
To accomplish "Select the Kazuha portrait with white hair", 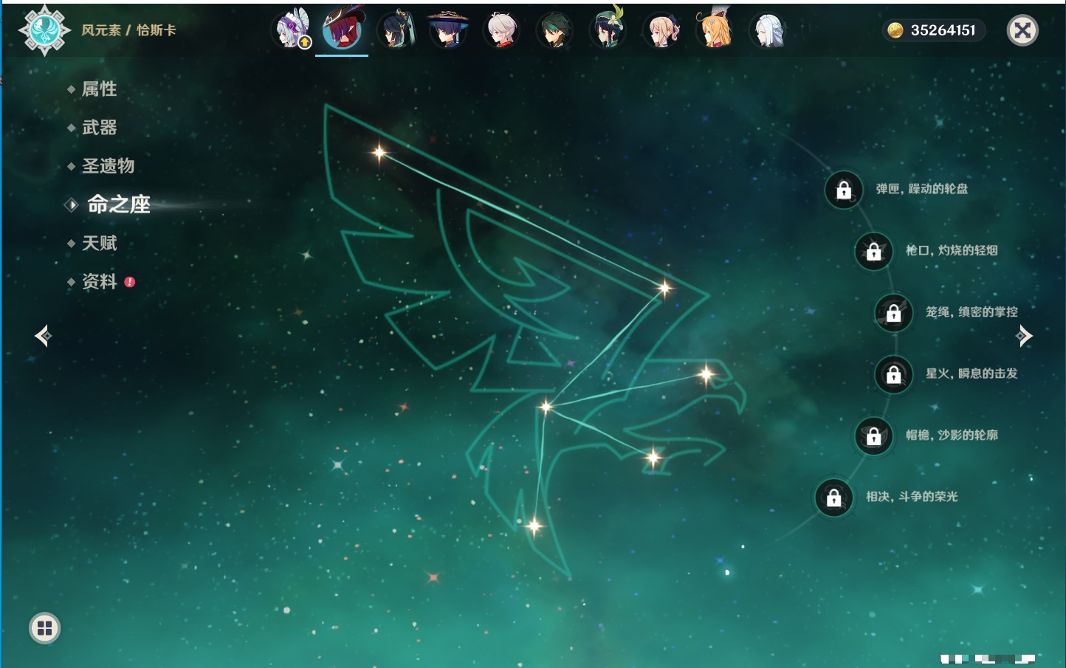I will tap(501, 30).
